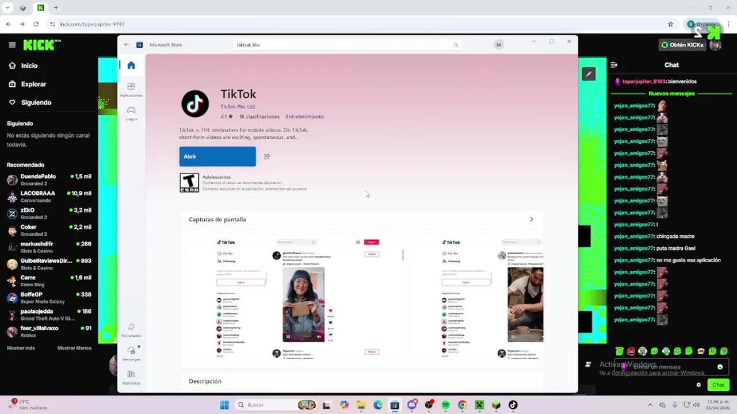This screenshot has width=737, height=414.
Task: Open the Carre channel
Action: [49, 281]
